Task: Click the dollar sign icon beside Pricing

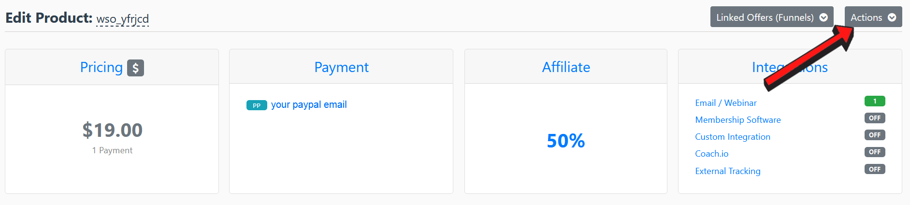Action: point(135,68)
